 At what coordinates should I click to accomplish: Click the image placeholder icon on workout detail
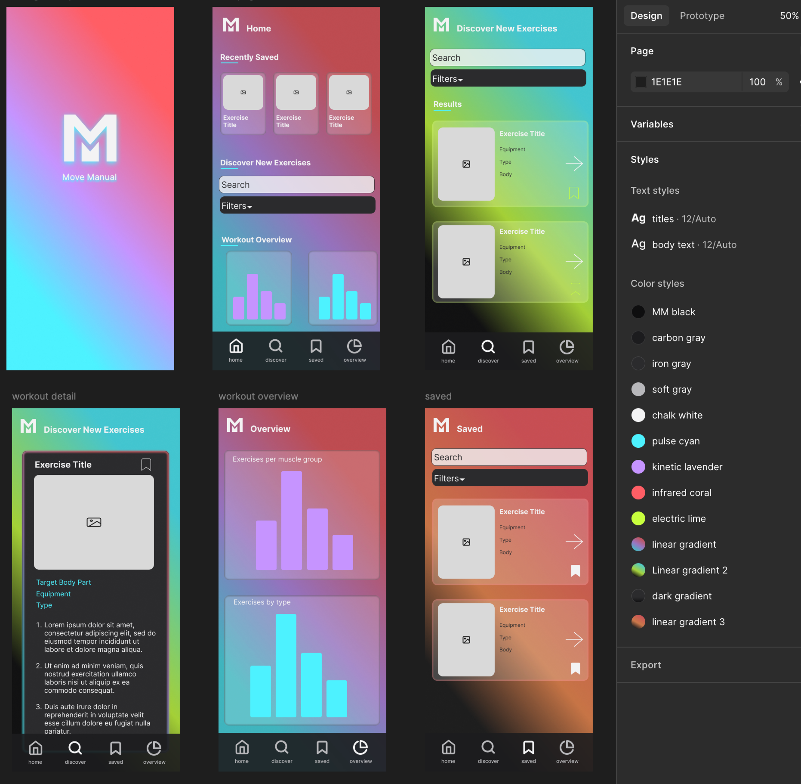[94, 522]
